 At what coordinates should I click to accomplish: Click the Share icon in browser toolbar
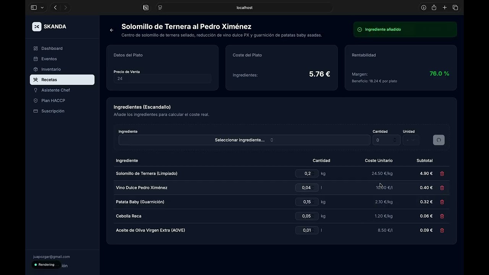(x=434, y=8)
